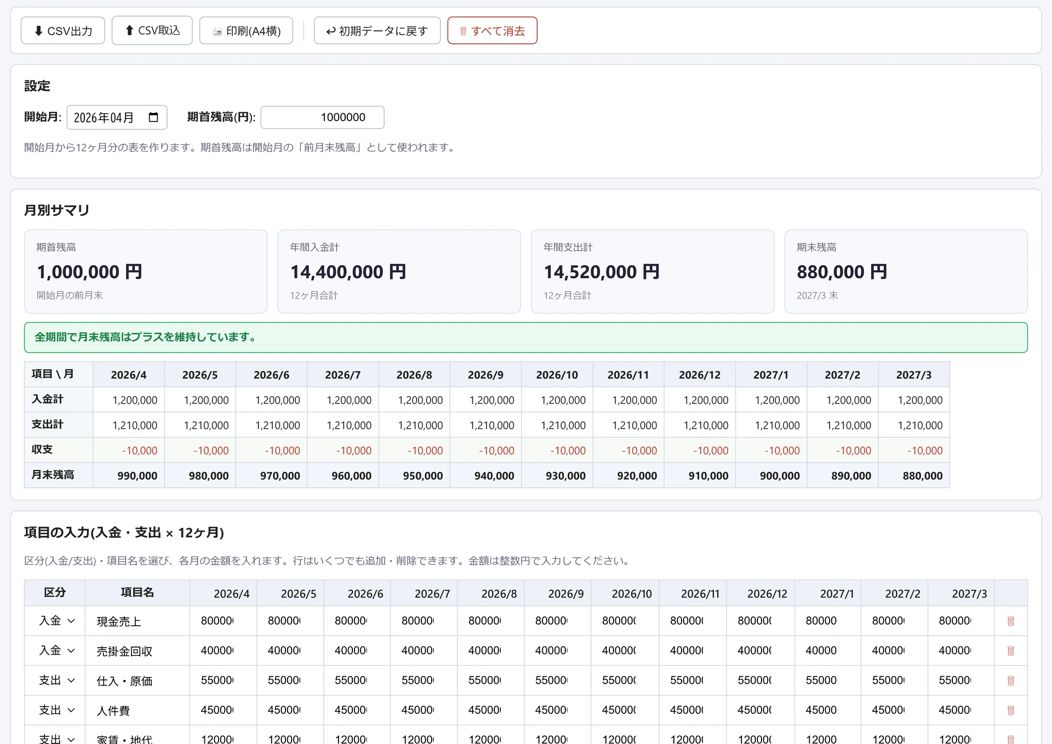
Task: Click the 2026/4 summary column header
Action: 129,375
